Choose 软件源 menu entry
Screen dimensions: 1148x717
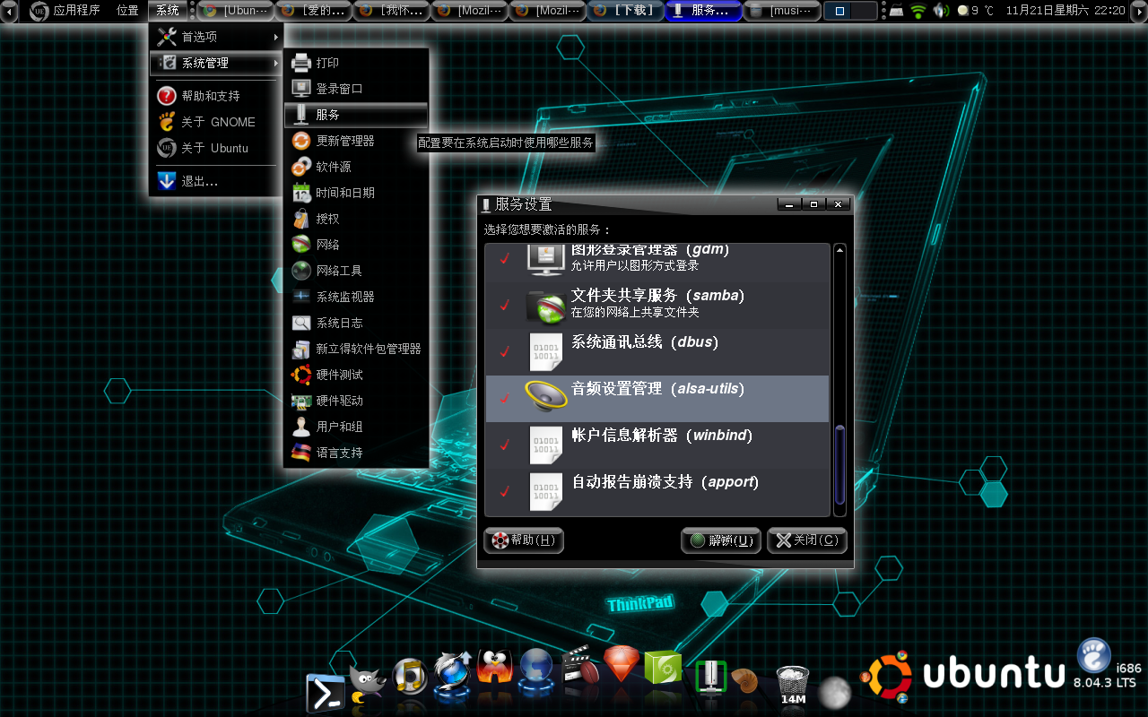tap(356, 167)
